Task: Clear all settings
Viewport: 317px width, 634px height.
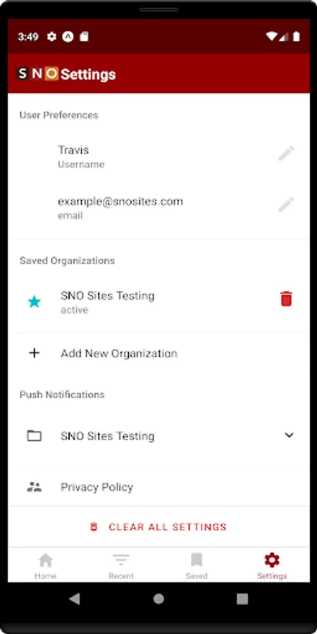Action: coord(158,527)
